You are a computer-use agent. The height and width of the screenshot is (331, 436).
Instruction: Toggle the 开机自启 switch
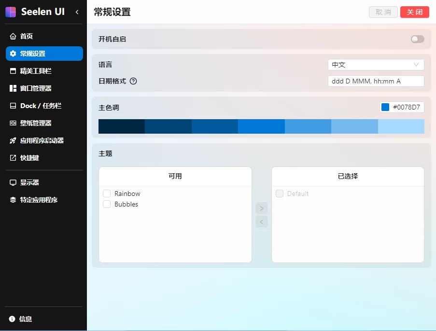(x=417, y=39)
